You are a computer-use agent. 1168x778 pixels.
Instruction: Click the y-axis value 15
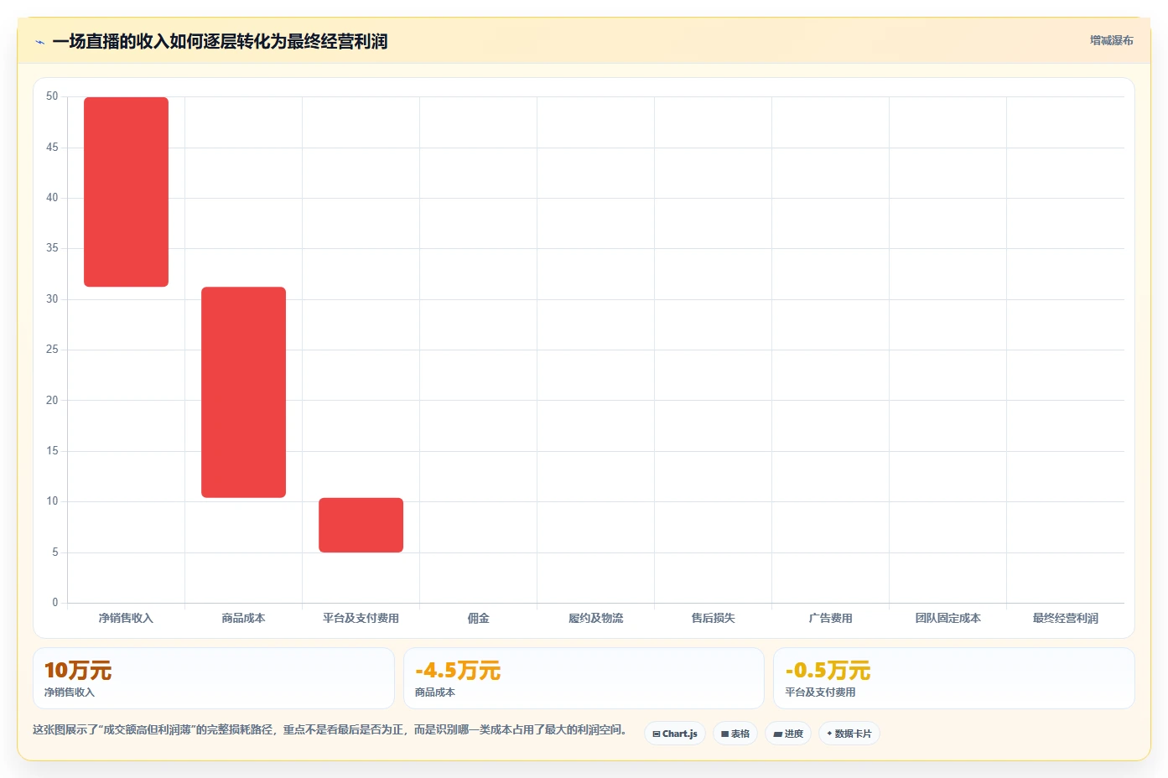(52, 451)
